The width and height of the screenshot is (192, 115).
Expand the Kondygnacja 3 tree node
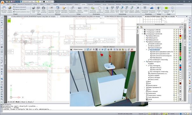coord(142,30)
